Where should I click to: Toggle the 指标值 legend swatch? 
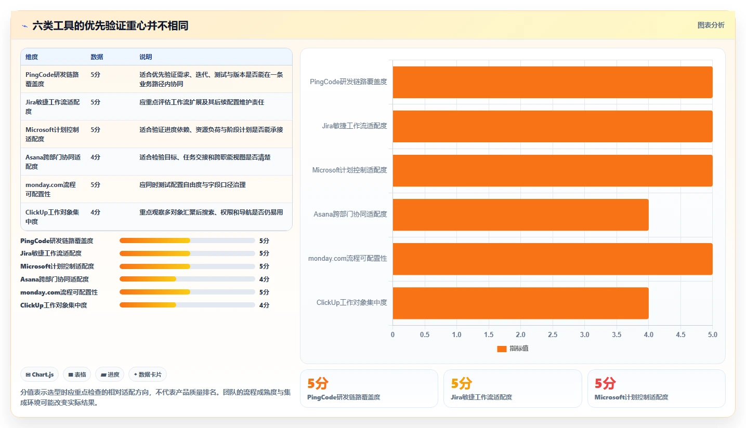tap(502, 349)
